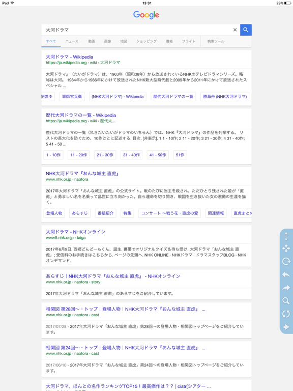Tap the forward curved arrow icon
Image resolution: width=293 pixels, height=391 pixels.
click(286, 288)
